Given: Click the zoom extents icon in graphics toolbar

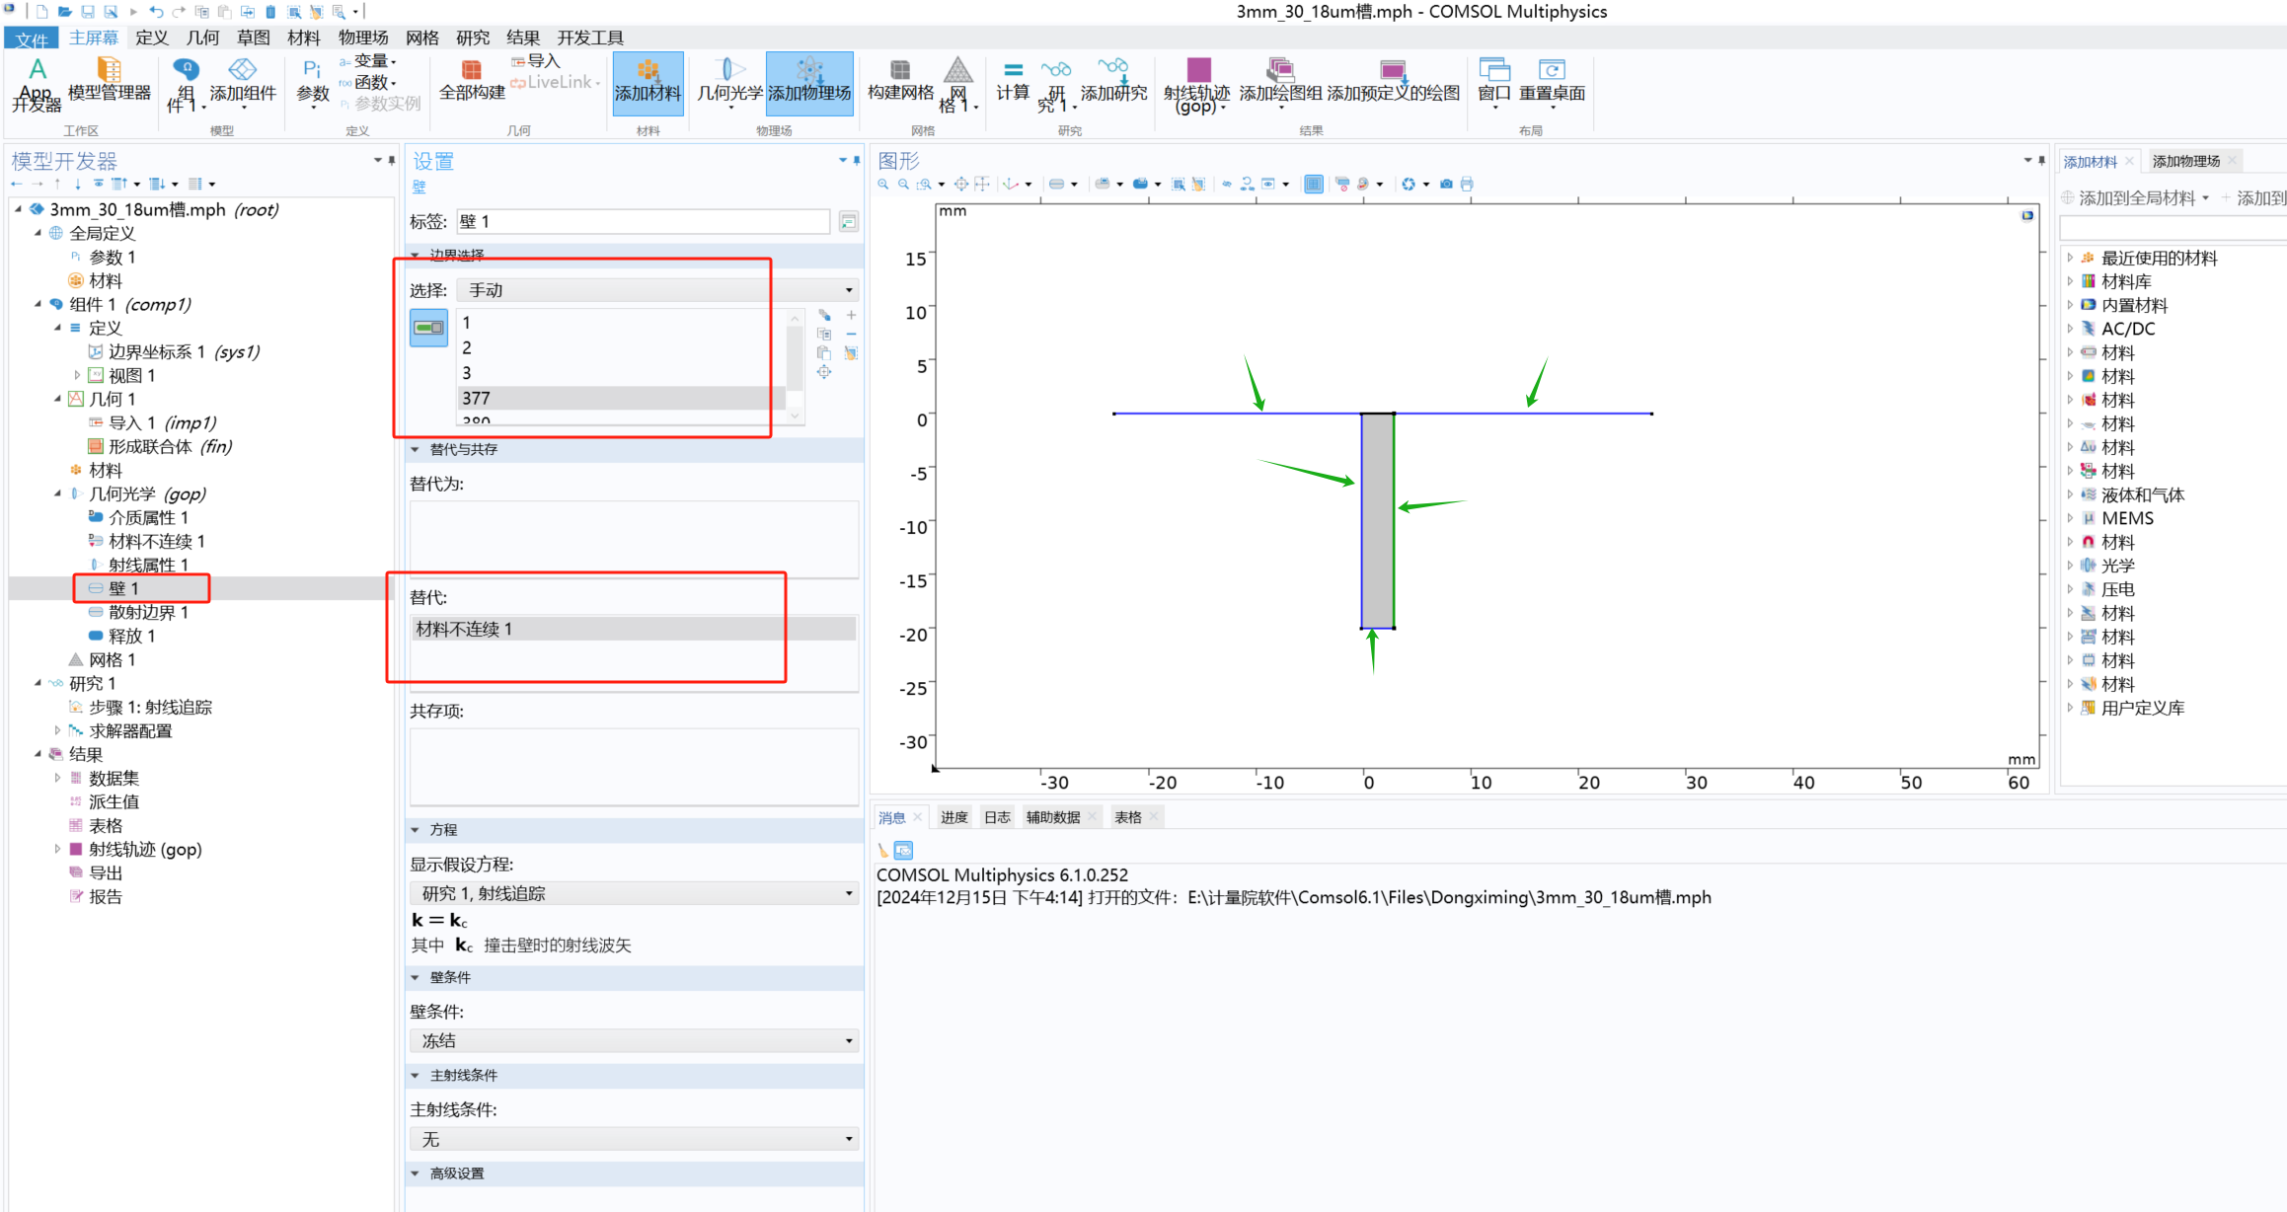Looking at the screenshot, I should pyautogui.click(x=960, y=185).
